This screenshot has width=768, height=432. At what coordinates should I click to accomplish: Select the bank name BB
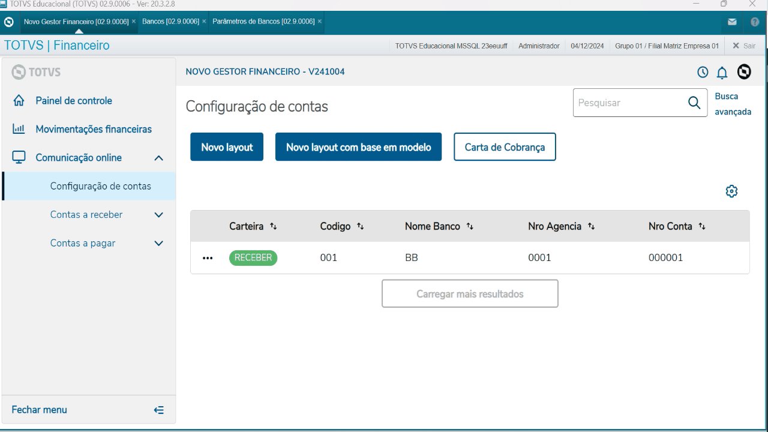pyautogui.click(x=412, y=258)
